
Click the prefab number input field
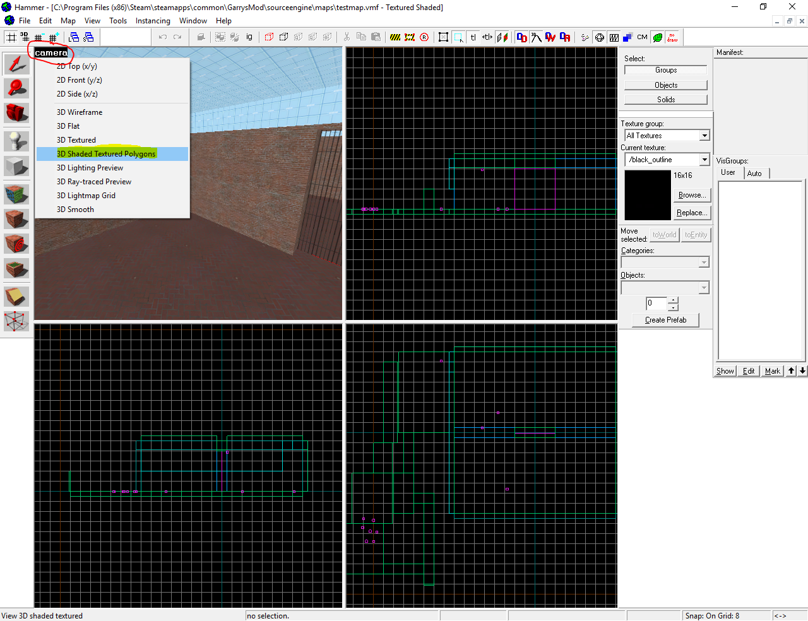(656, 304)
